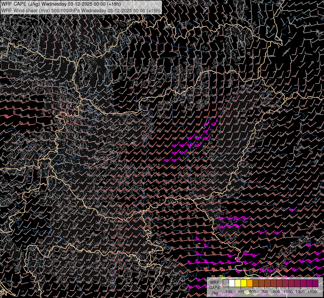Click the white CAPE legend swatch
The image size is (324, 298).
point(232,283)
